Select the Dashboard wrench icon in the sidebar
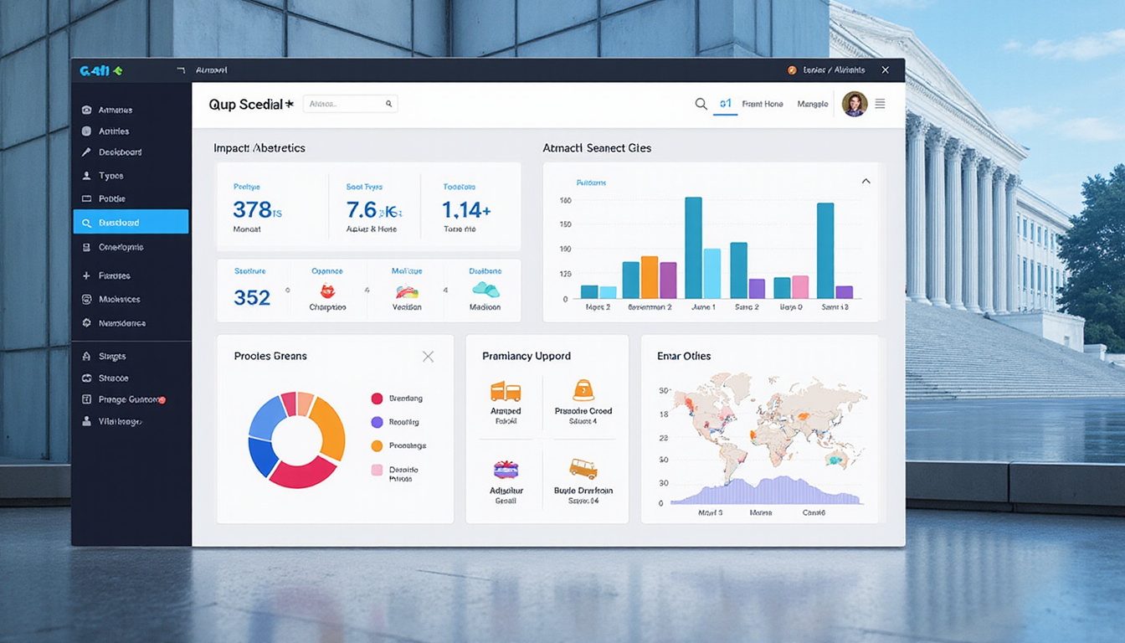The width and height of the screenshot is (1125, 643). point(87,152)
